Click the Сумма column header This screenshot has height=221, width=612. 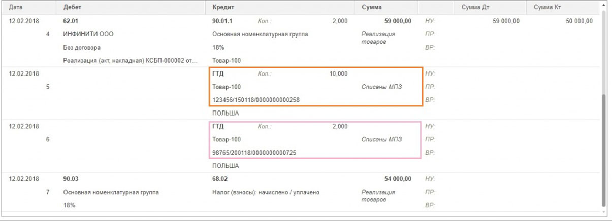tap(372, 8)
